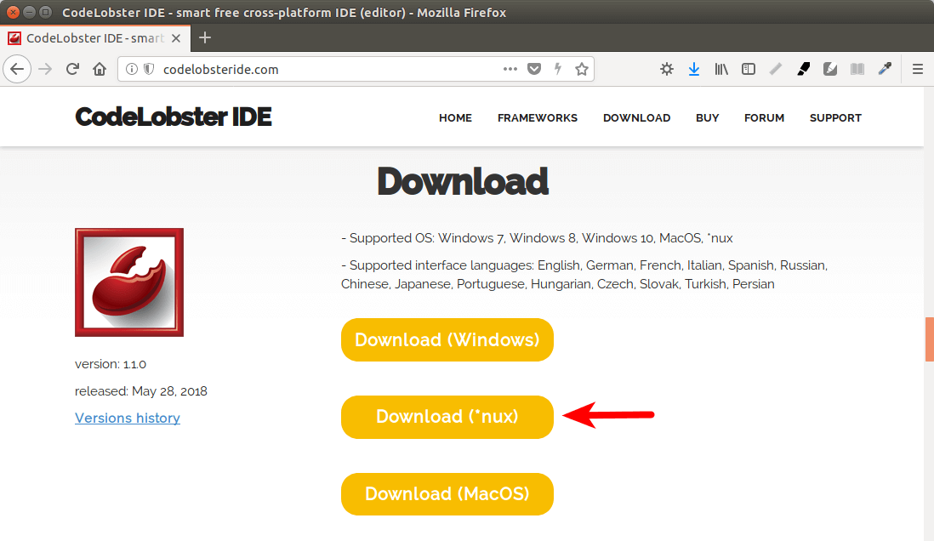Open the Versions history link
934x541 pixels.
[x=128, y=419]
